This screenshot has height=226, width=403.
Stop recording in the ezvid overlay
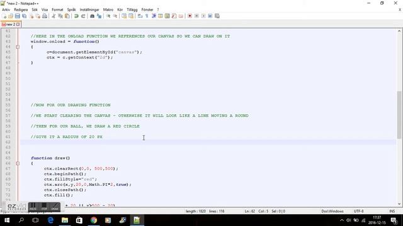[44, 207]
